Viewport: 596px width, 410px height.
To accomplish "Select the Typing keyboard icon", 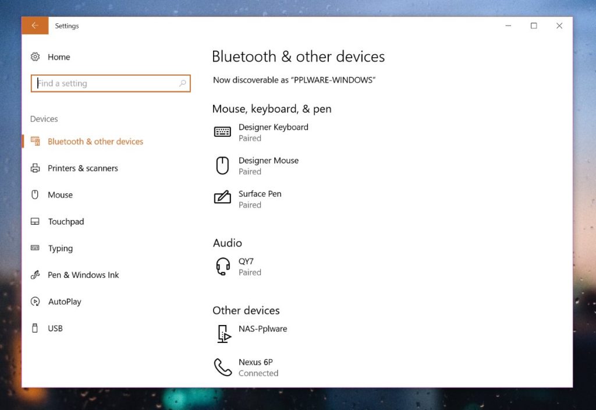I will tap(35, 248).
